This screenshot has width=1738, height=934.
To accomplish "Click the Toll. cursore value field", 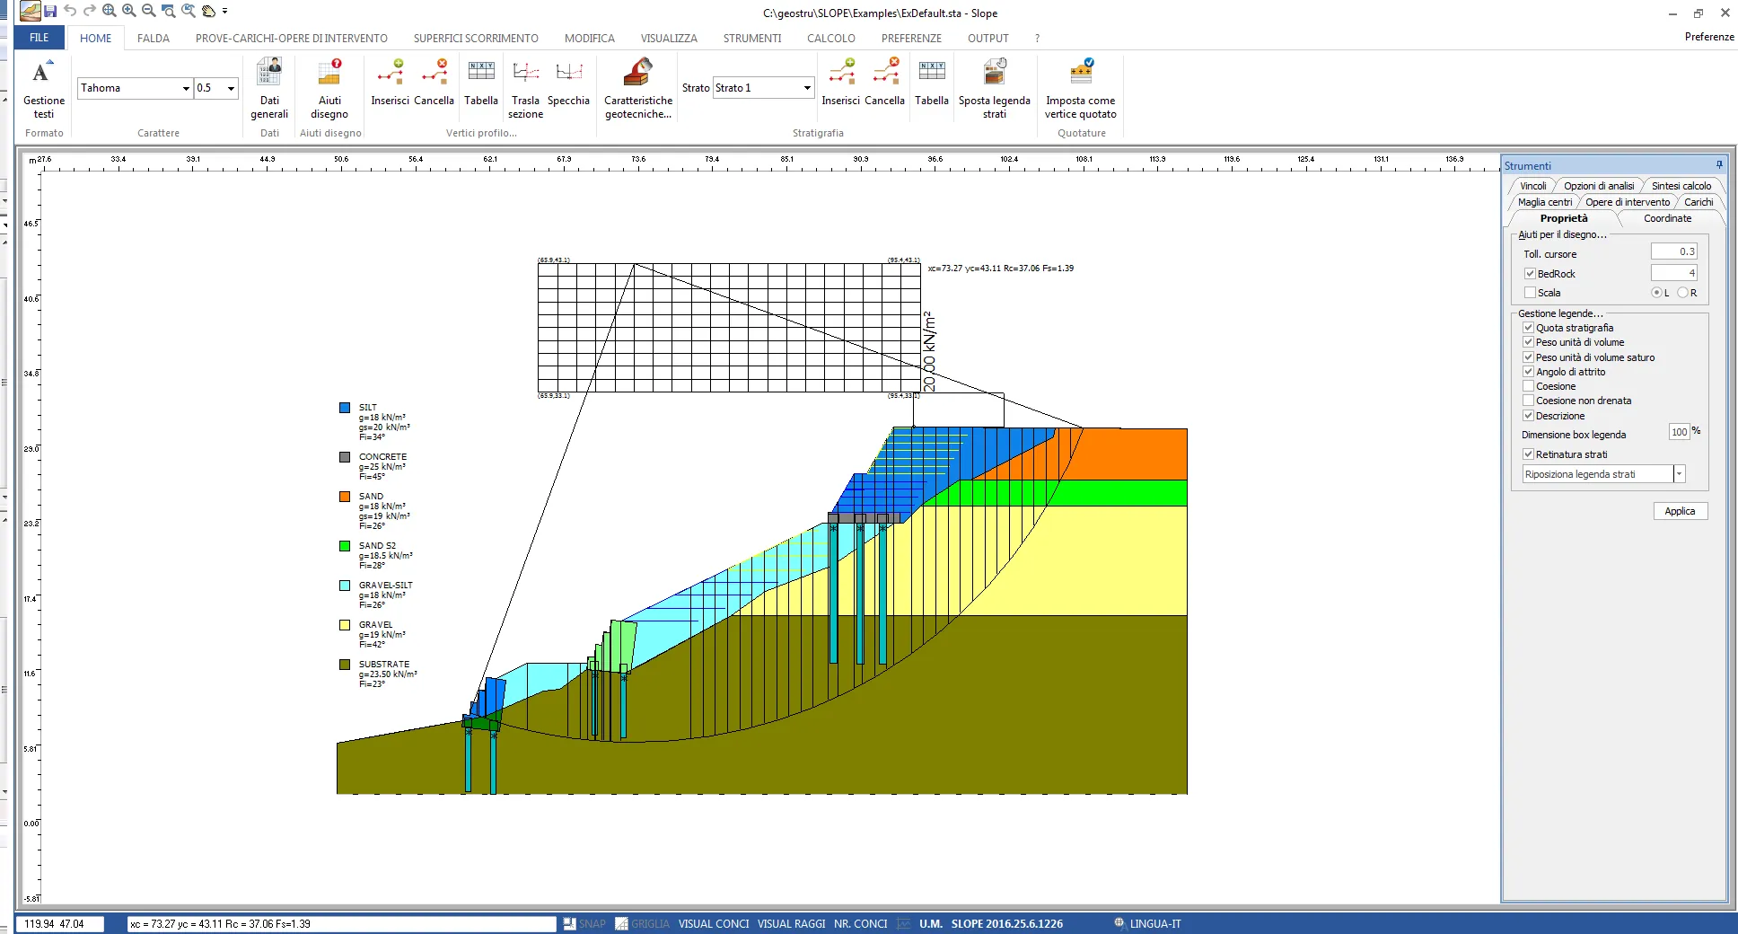I will click(x=1674, y=251).
